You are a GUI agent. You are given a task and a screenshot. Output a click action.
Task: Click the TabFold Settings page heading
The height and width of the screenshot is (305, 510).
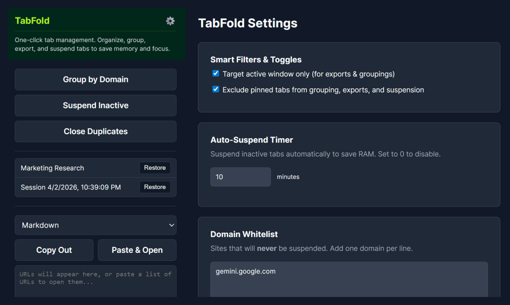click(x=248, y=23)
